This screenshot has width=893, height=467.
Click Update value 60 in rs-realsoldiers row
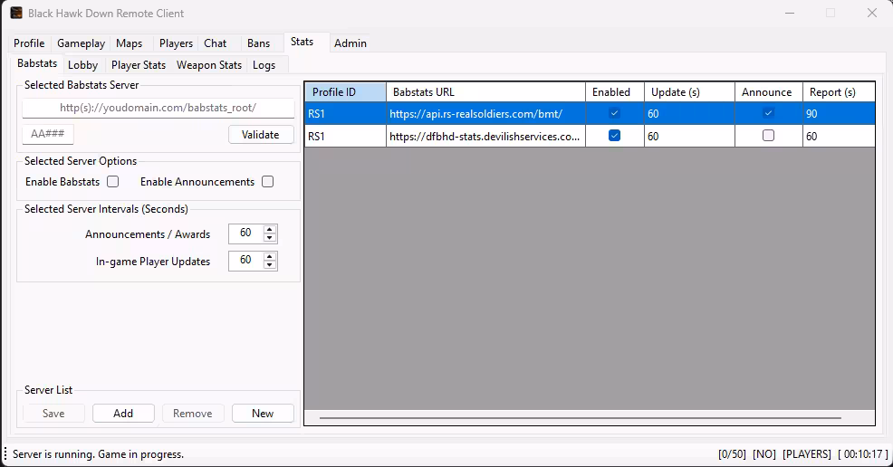point(690,114)
